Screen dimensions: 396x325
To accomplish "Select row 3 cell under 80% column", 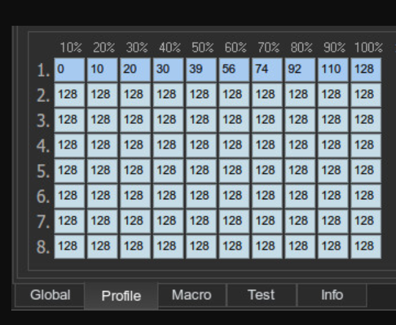I will (x=300, y=120).
